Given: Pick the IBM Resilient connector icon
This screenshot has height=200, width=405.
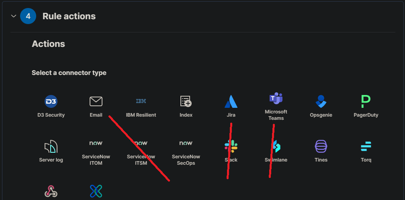Looking at the screenshot, I should [141, 101].
